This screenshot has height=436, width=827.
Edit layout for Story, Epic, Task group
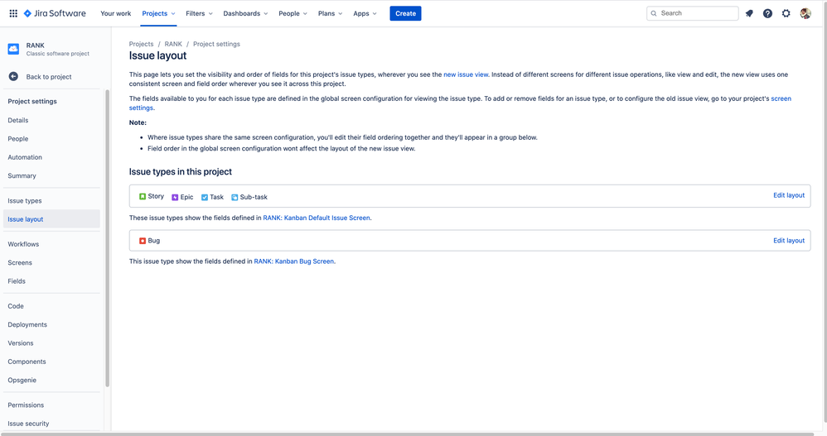point(789,195)
